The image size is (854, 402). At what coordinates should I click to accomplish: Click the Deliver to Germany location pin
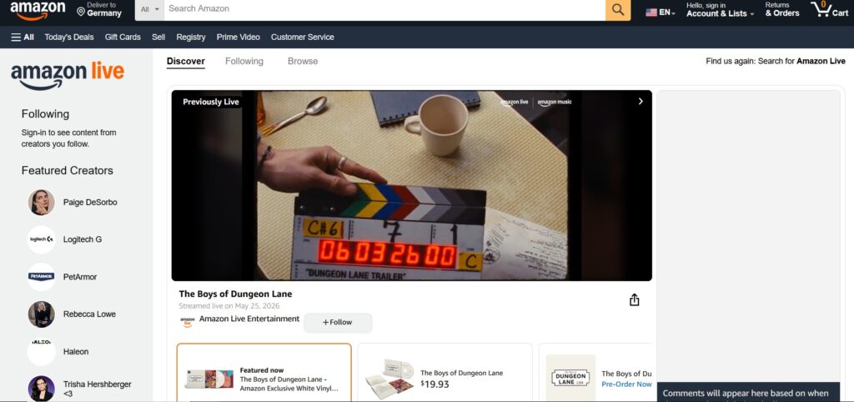(x=81, y=12)
